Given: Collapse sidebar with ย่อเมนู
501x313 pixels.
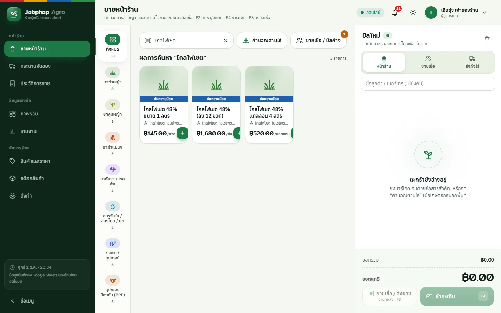Looking at the screenshot, I should coord(47,301).
